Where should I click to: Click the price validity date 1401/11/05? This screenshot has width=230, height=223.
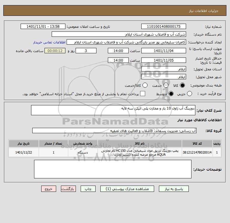coord(164,60)
